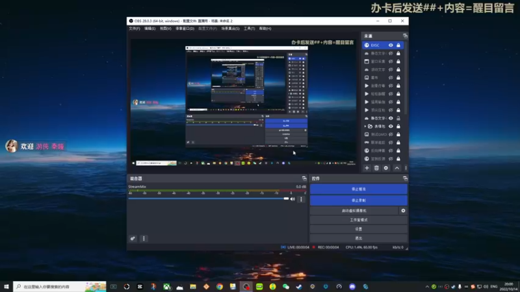The width and height of the screenshot is (520, 292).
Task: Open Steam from the taskbar
Action: click(x=299, y=287)
